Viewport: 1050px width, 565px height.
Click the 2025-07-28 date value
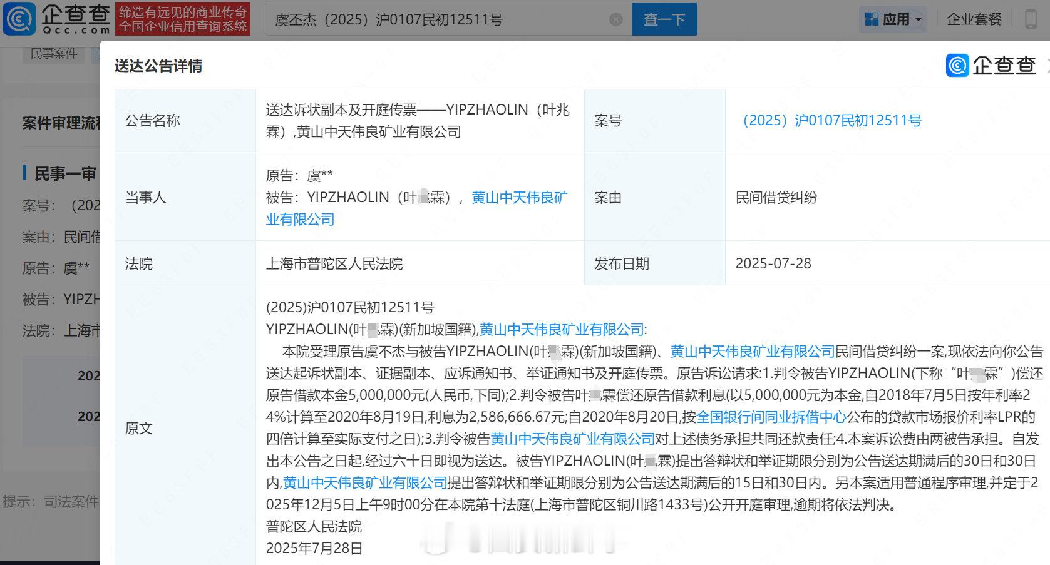(x=773, y=263)
